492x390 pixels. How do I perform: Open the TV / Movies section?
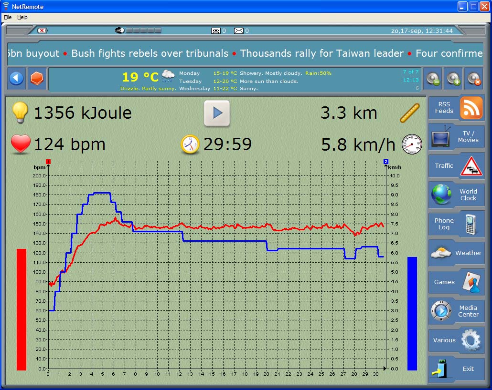click(x=456, y=137)
